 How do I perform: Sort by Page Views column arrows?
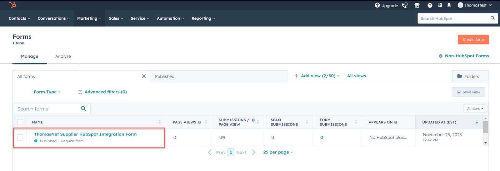coord(206,122)
